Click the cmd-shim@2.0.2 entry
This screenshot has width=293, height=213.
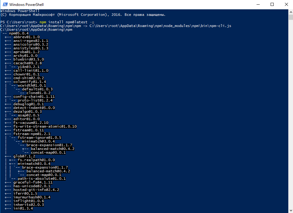point(29,78)
